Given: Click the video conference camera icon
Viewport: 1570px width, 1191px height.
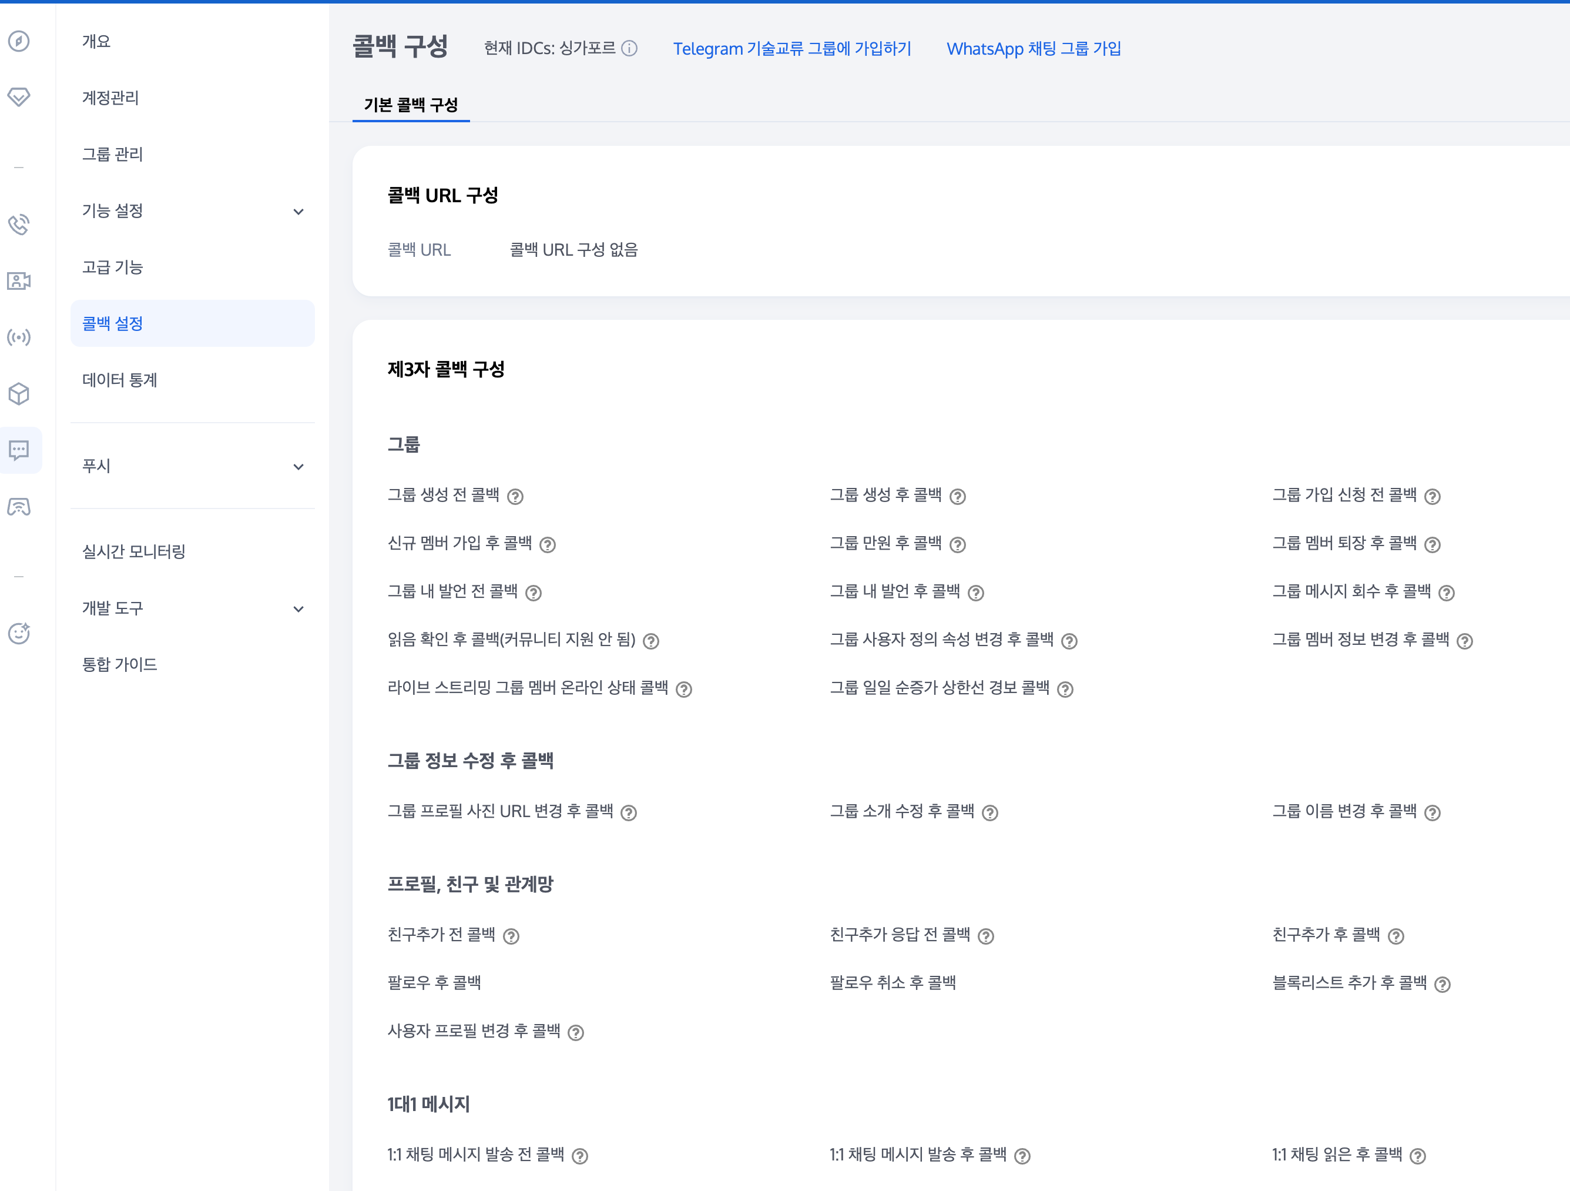Looking at the screenshot, I should [19, 281].
